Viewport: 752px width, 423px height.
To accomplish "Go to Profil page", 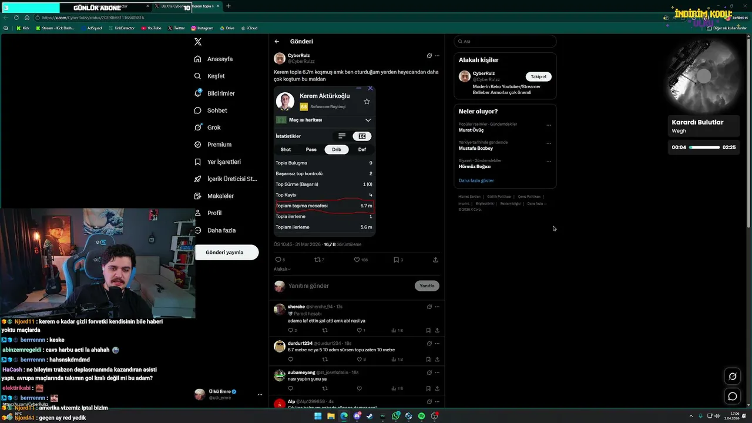I will click(x=208, y=213).
